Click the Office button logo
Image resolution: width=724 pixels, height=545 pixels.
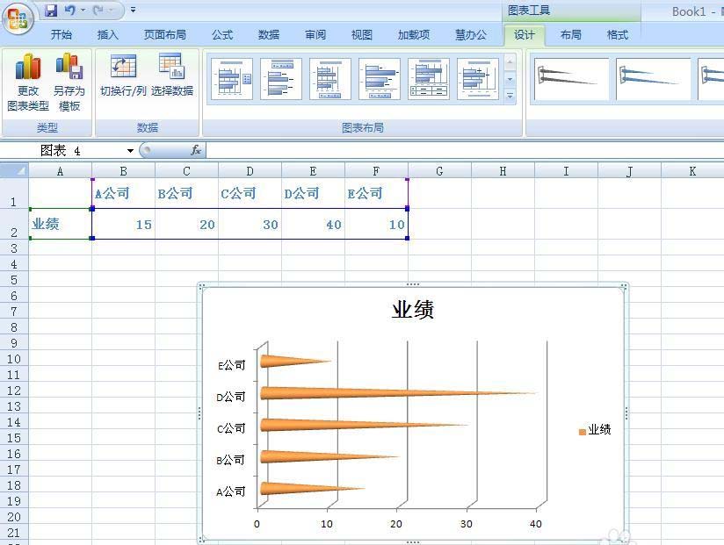[x=18, y=17]
